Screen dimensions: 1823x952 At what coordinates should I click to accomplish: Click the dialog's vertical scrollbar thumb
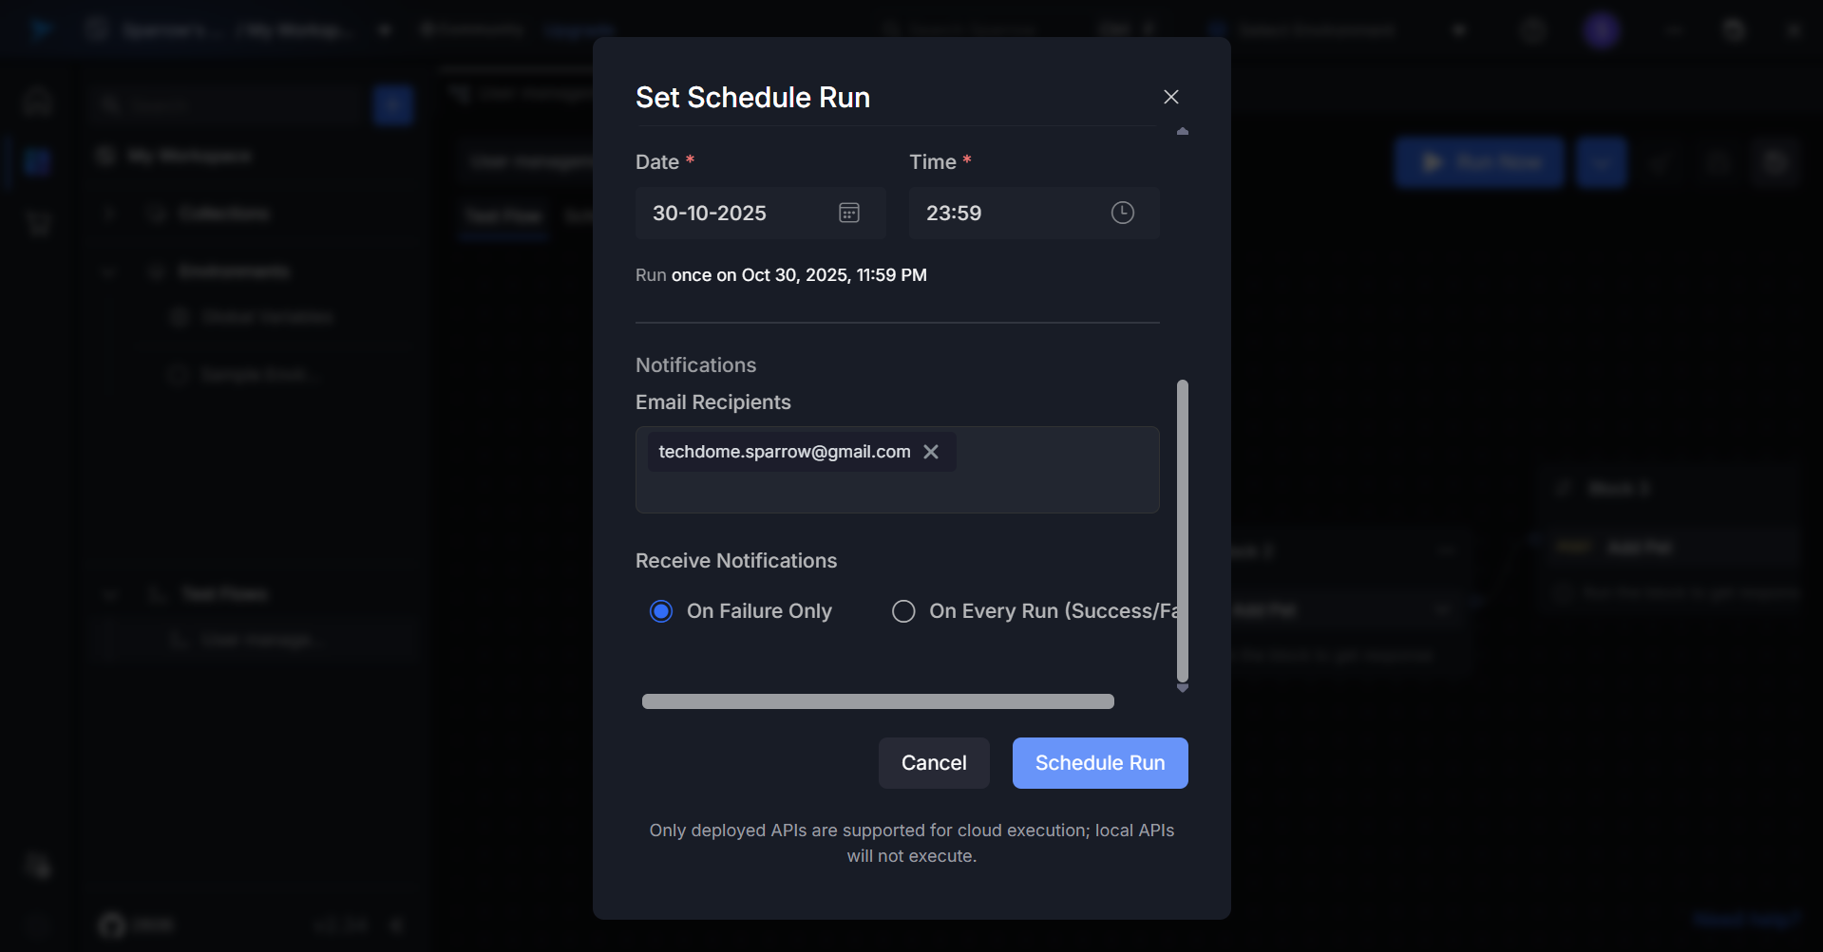point(1183,532)
